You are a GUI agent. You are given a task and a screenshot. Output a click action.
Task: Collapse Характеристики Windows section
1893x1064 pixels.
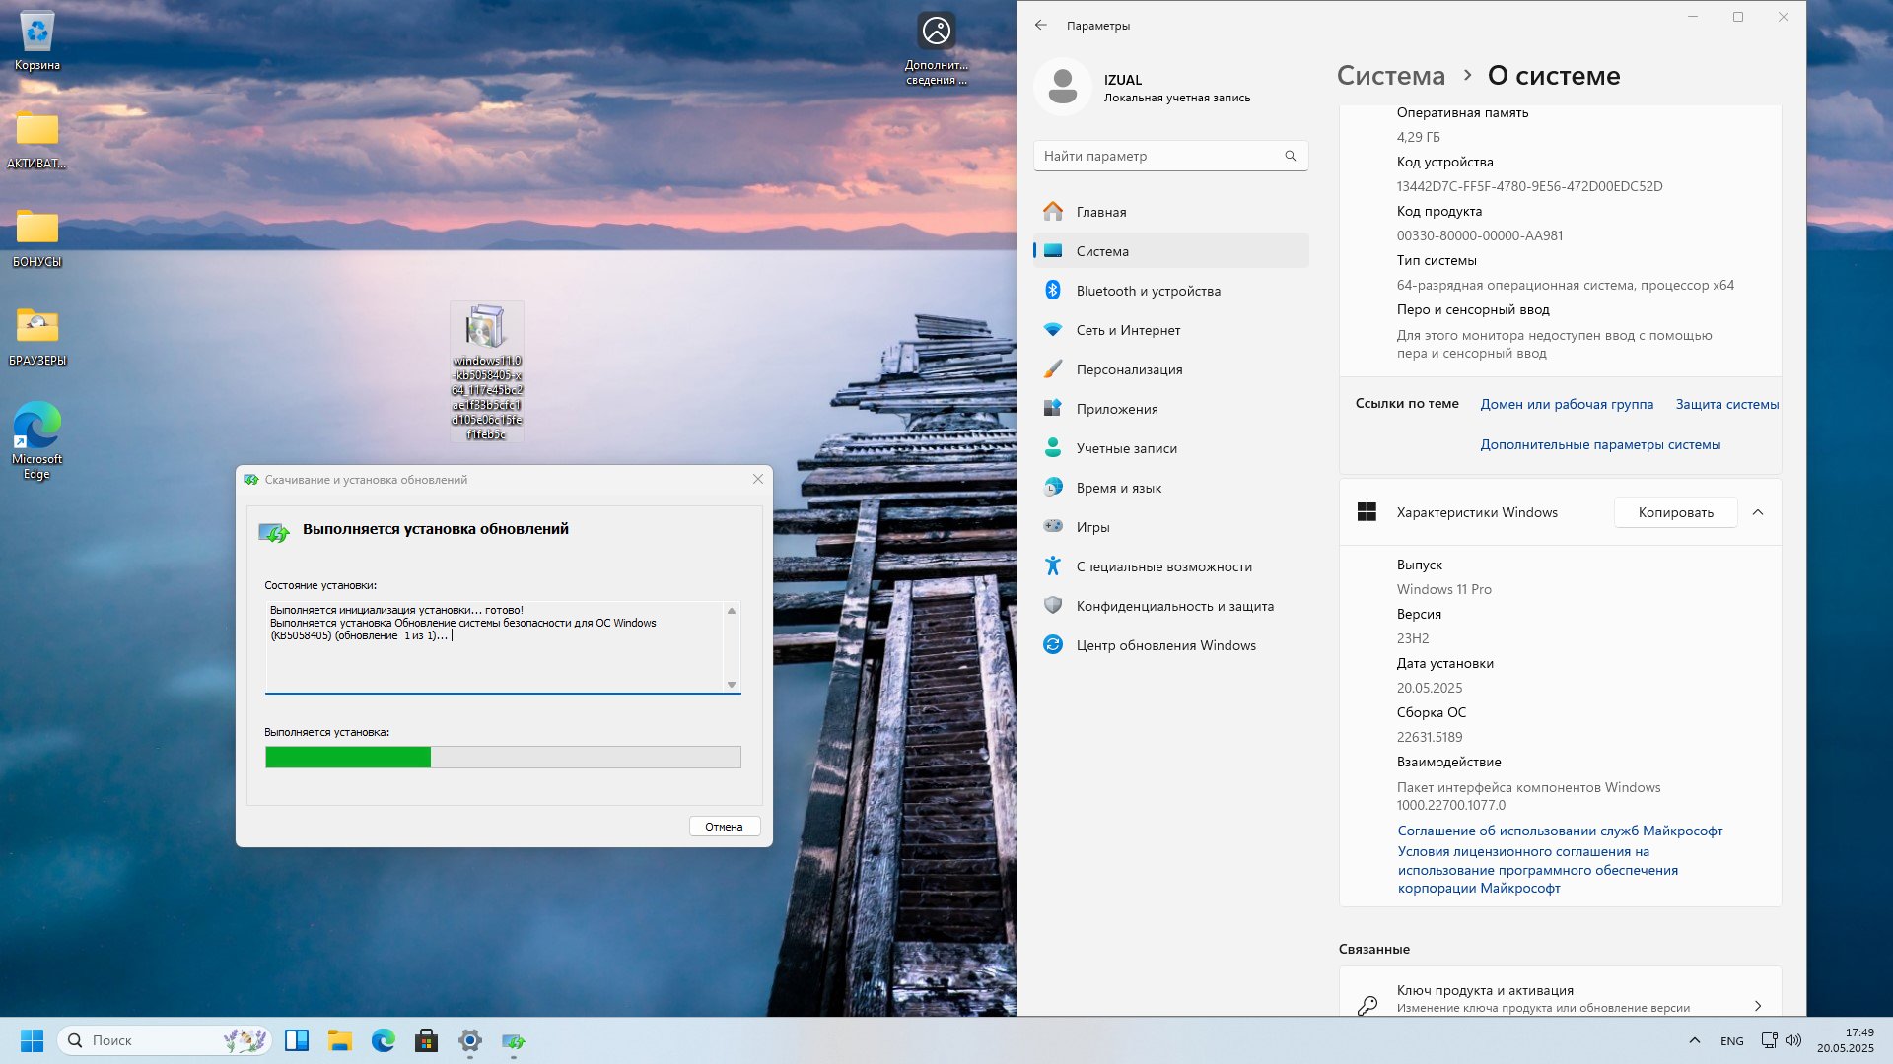coord(1758,512)
